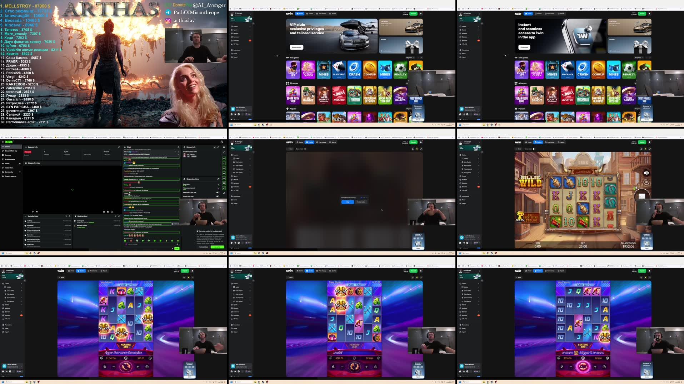Open Stream URL & Key in Kick sidebar
Viewport: 684px width, 384px height.
tap(11, 151)
